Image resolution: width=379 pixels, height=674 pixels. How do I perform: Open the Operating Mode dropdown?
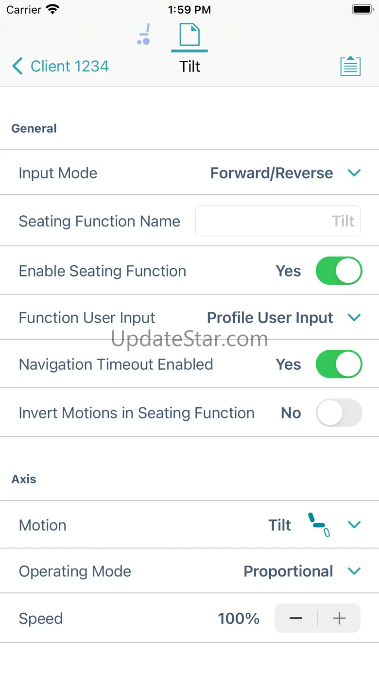[354, 571]
